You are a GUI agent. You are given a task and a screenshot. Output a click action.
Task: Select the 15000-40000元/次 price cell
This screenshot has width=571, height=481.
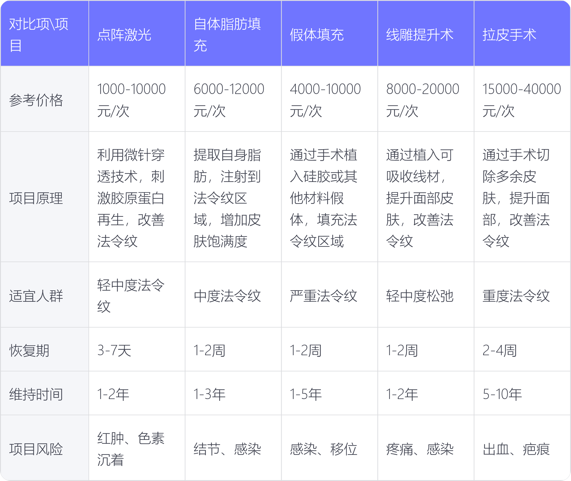coord(522,99)
